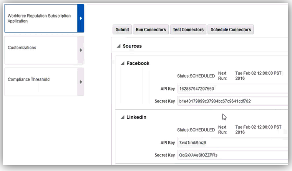Click the Submit button

122,30
